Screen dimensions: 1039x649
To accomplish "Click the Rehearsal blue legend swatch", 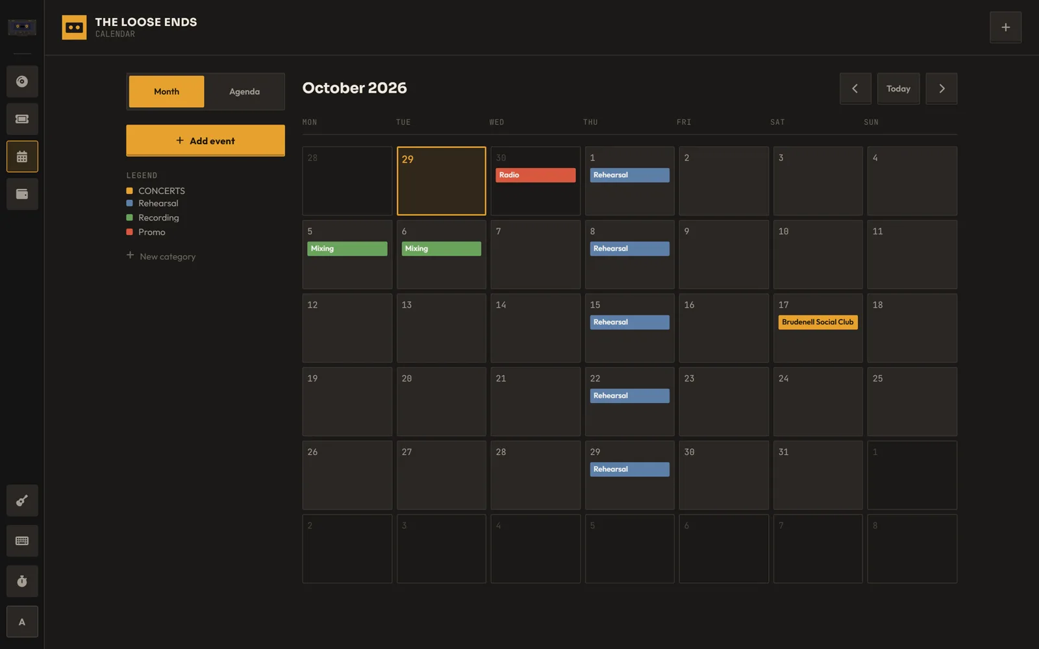I will click(130, 203).
